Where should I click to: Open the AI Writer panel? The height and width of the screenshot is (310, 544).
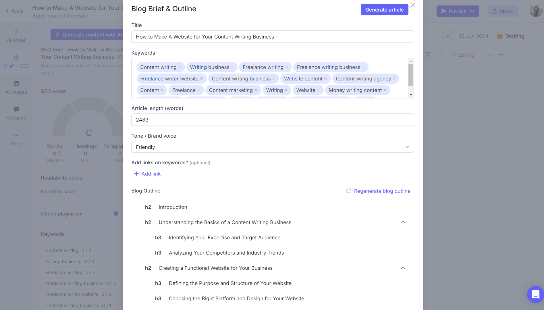pyautogui.click(x=16, y=36)
